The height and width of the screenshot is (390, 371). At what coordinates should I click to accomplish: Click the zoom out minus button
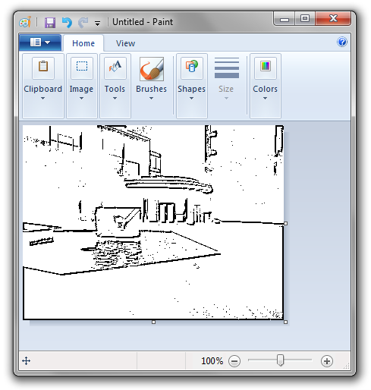click(234, 361)
